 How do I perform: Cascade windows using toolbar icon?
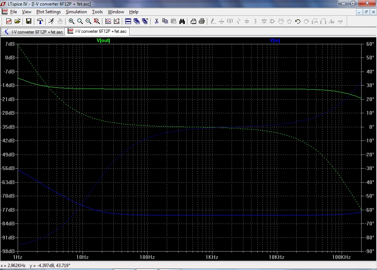(136, 21)
